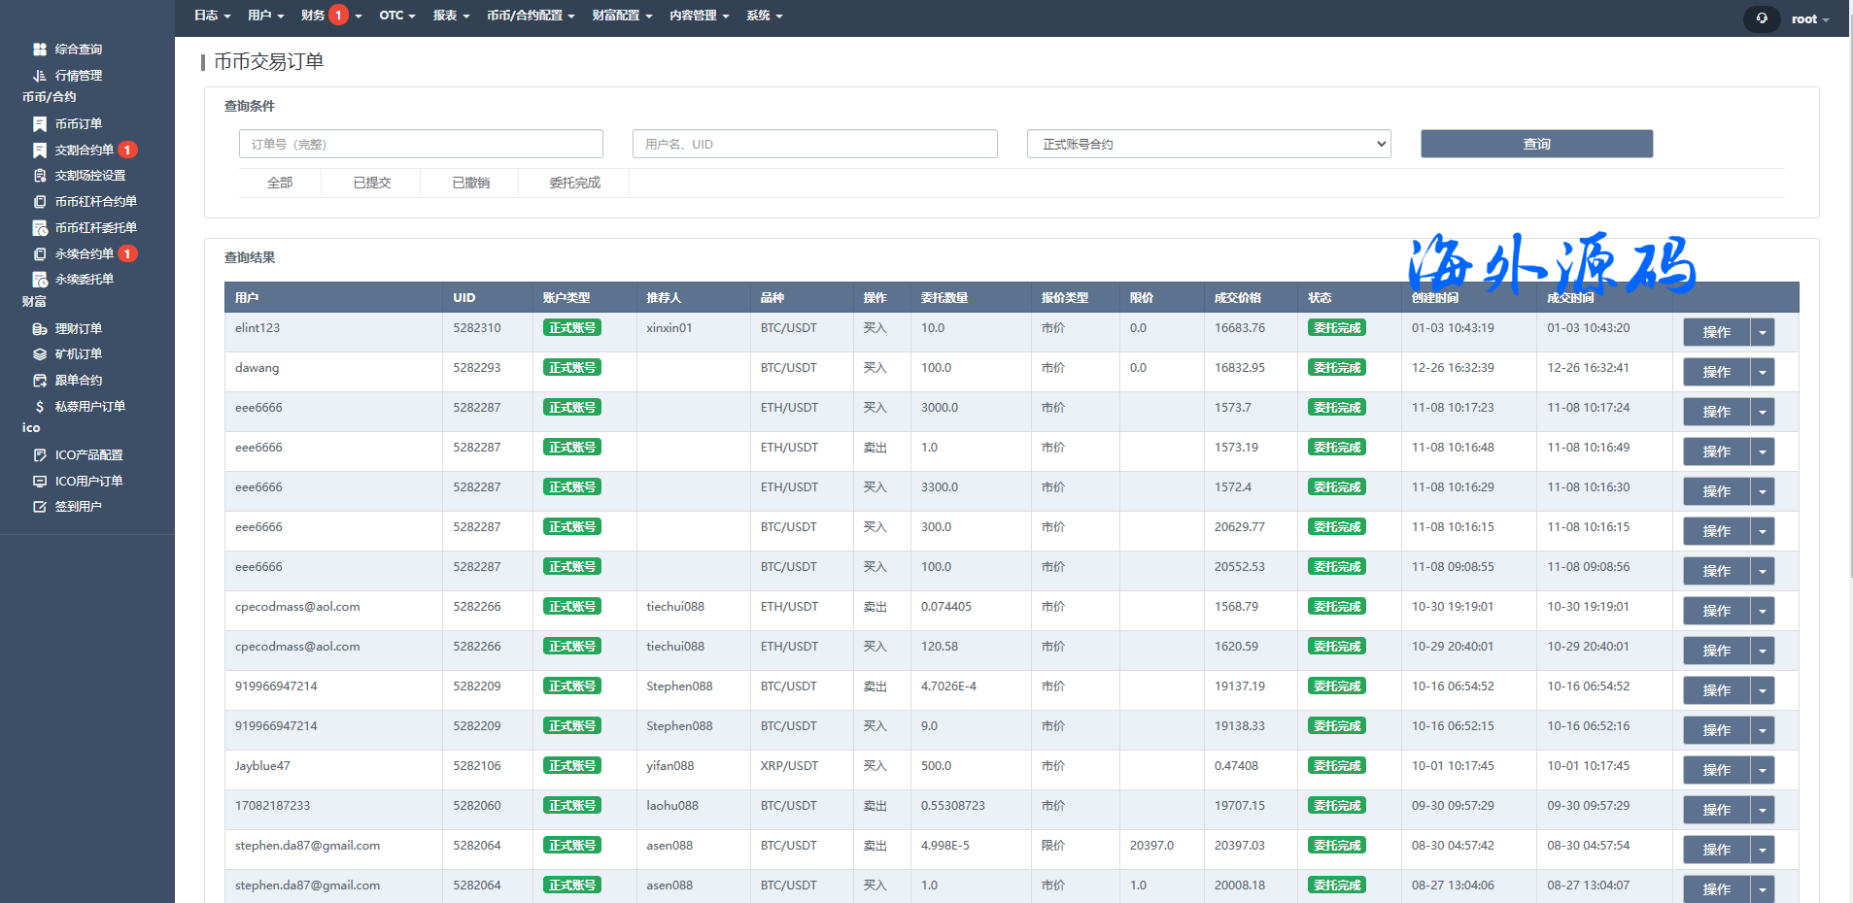Click the 行情管理 icon in sidebar
The height and width of the screenshot is (903, 1853).
tap(40, 76)
